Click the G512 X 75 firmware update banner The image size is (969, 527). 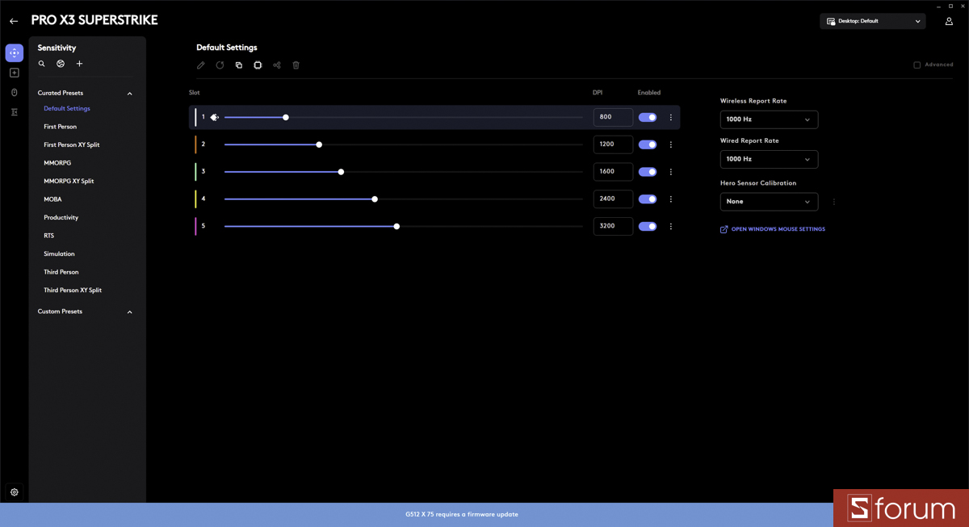point(462,514)
